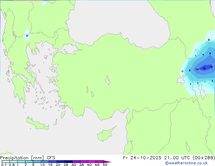Pick the 15–20 mm legend color box

tap(53, 162)
